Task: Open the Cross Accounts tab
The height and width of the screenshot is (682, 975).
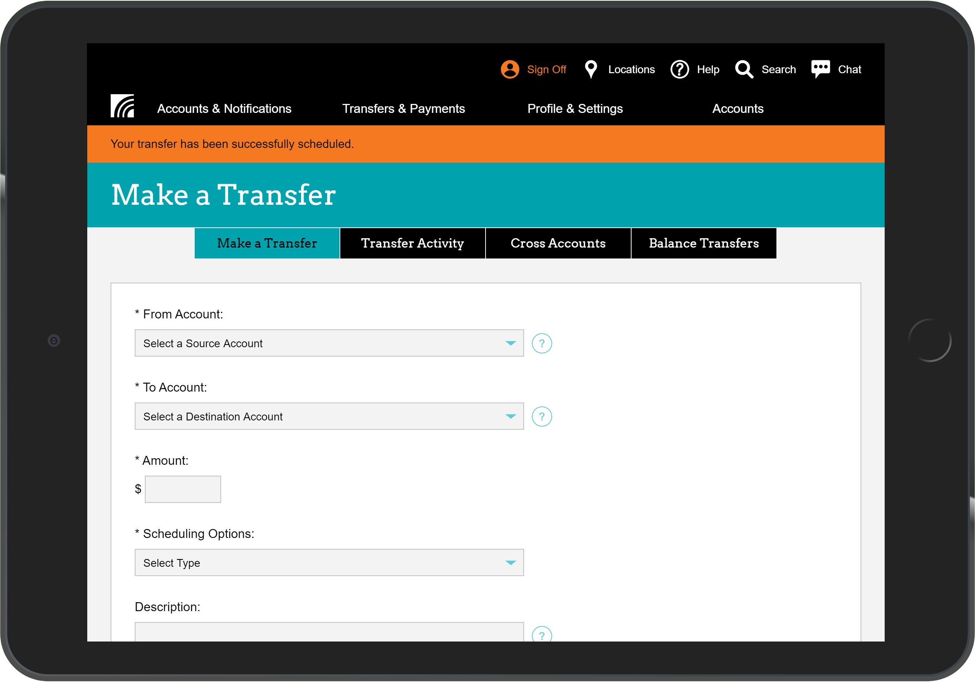Action: coord(558,243)
